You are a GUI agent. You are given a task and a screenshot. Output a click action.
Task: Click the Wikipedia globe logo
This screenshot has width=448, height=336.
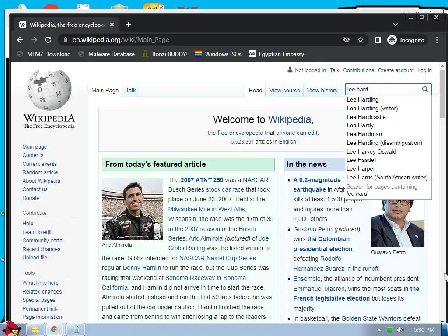coord(49,90)
